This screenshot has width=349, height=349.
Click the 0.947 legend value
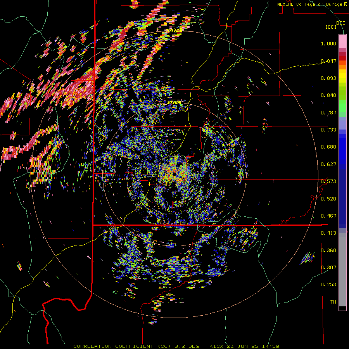point(328,61)
